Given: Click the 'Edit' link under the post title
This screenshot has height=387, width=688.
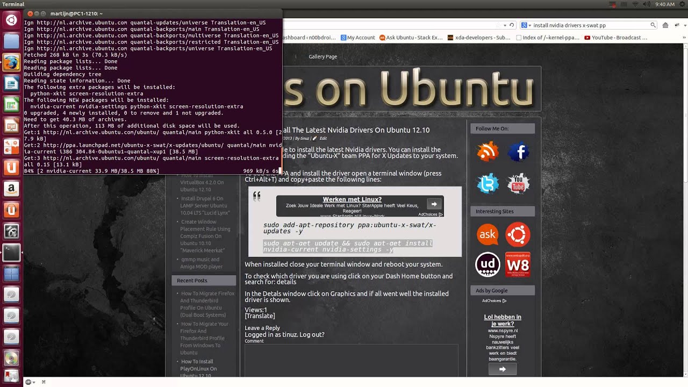Looking at the screenshot, I should pos(323,138).
